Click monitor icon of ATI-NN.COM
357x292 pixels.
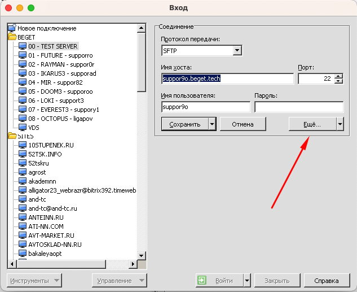(x=23, y=226)
